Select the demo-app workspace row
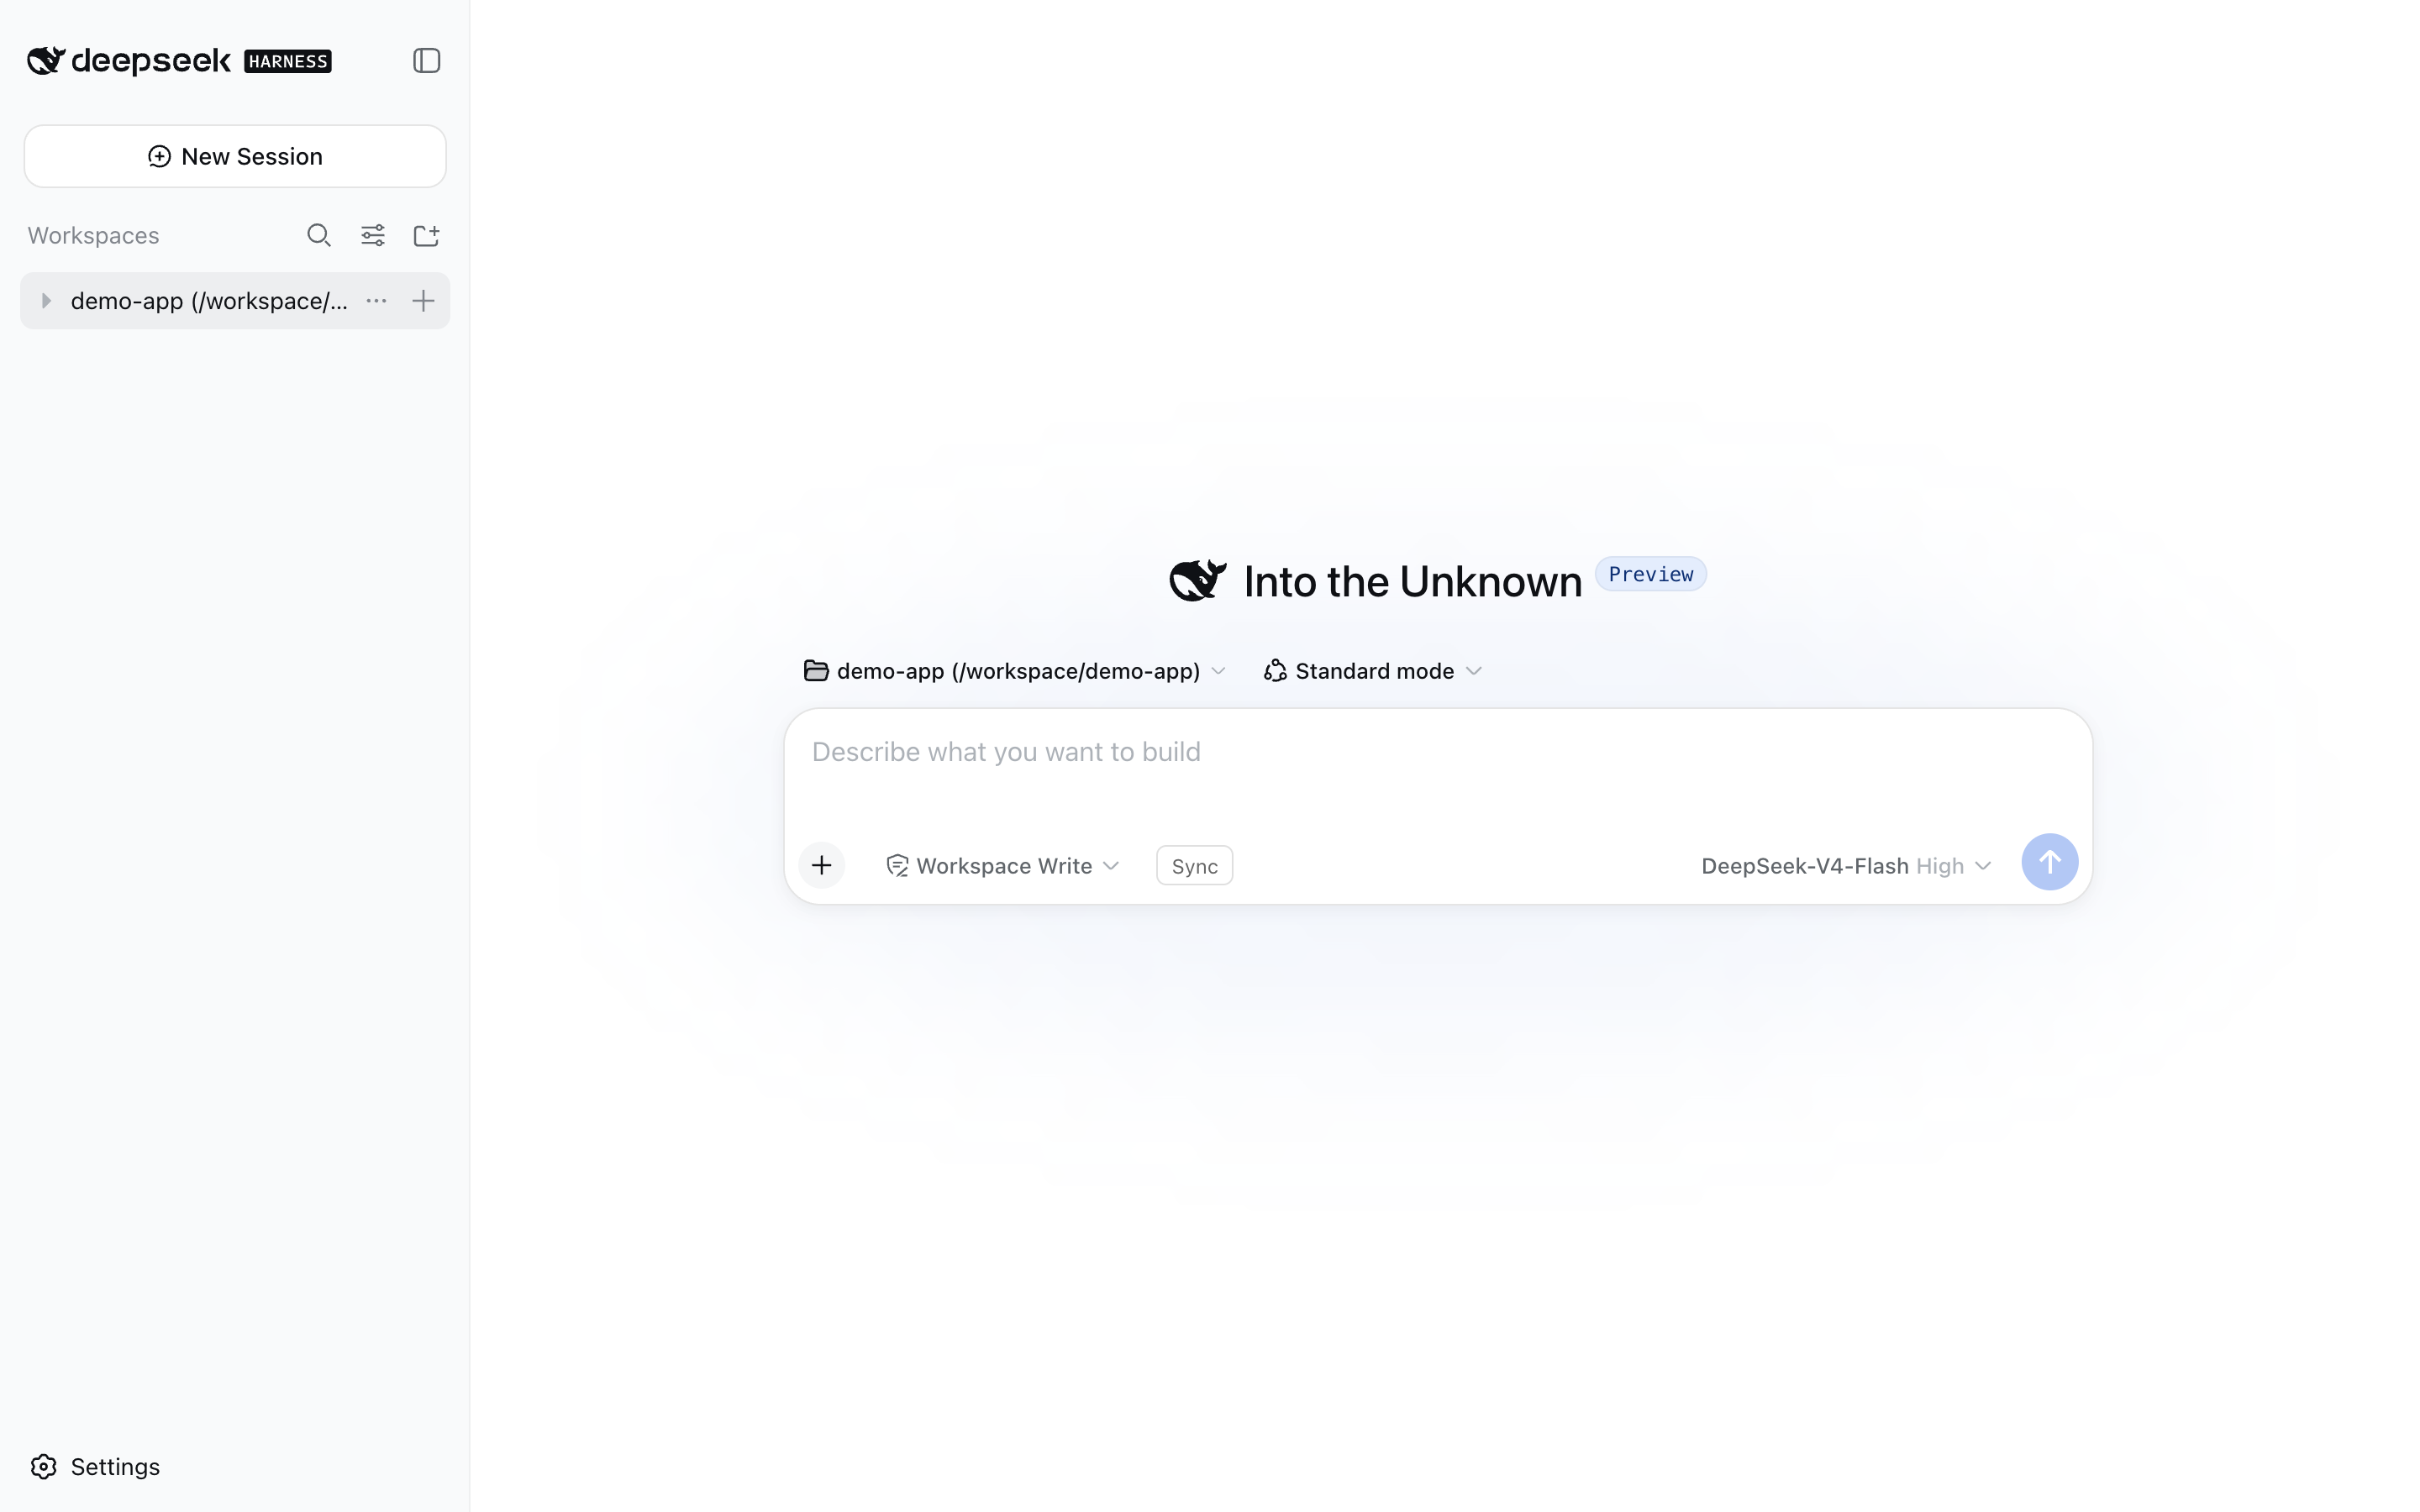The height and width of the screenshot is (1512, 2420). [235, 301]
